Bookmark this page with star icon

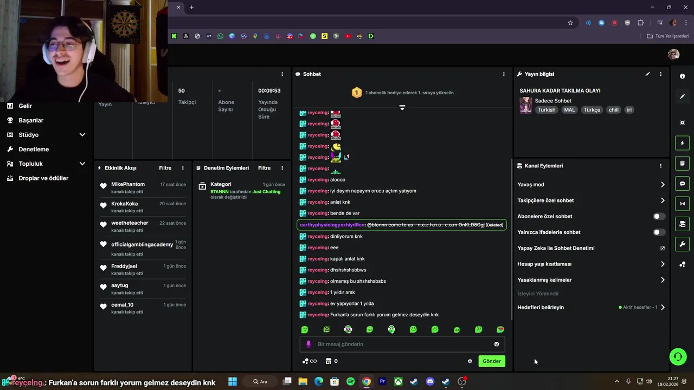(570, 23)
